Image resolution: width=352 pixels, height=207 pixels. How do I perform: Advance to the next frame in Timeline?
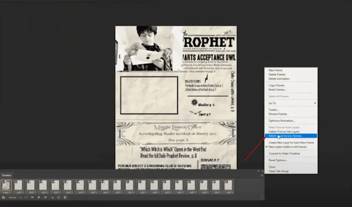coord(45,197)
